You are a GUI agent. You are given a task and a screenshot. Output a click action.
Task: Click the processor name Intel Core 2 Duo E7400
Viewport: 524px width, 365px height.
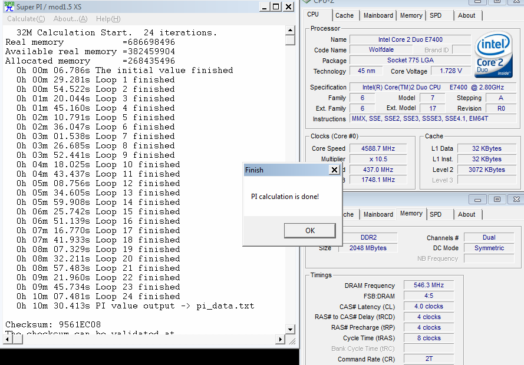coord(410,39)
